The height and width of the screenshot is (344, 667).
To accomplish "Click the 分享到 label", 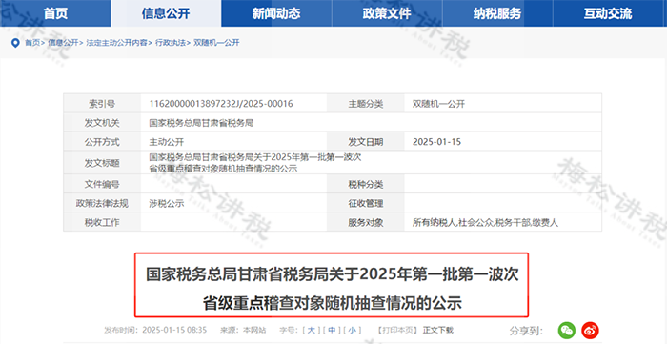I will (x=527, y=330).
